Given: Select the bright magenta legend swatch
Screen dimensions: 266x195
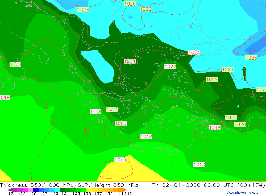Looking at the screenshot, I should (25, 190).
